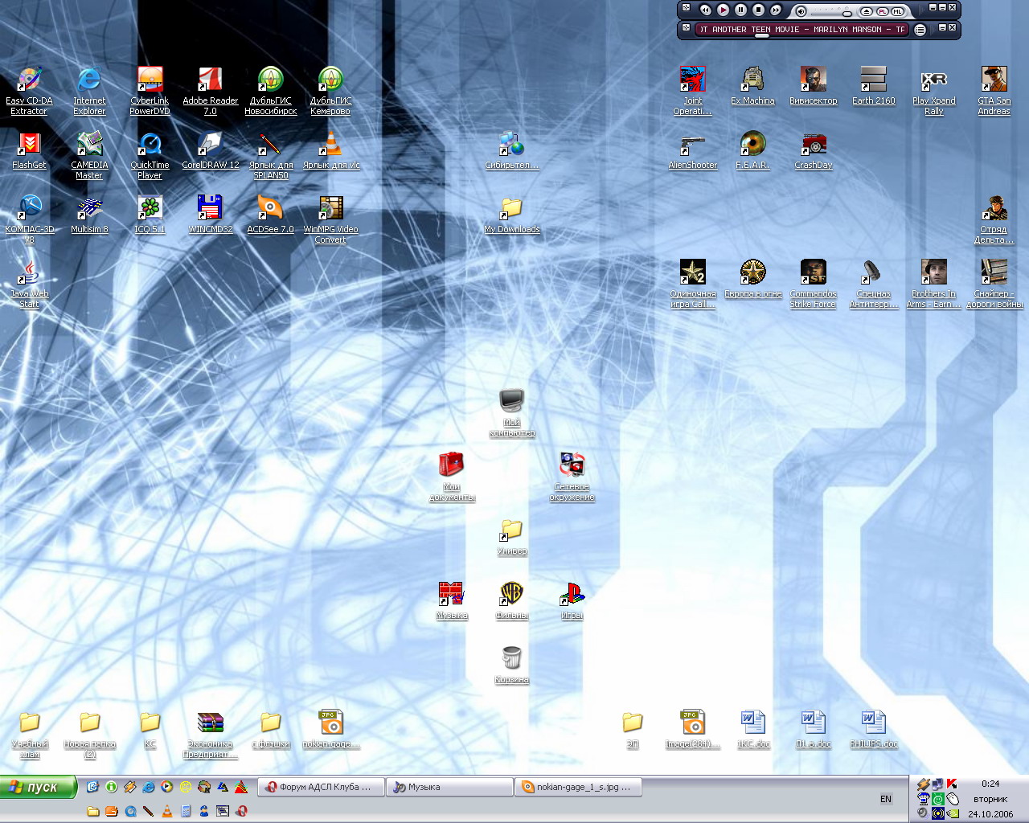The image size is (1029, 823).
Task: Open the GTA San Andreas desktop shortcut
Action: click(x=994, y=80)
